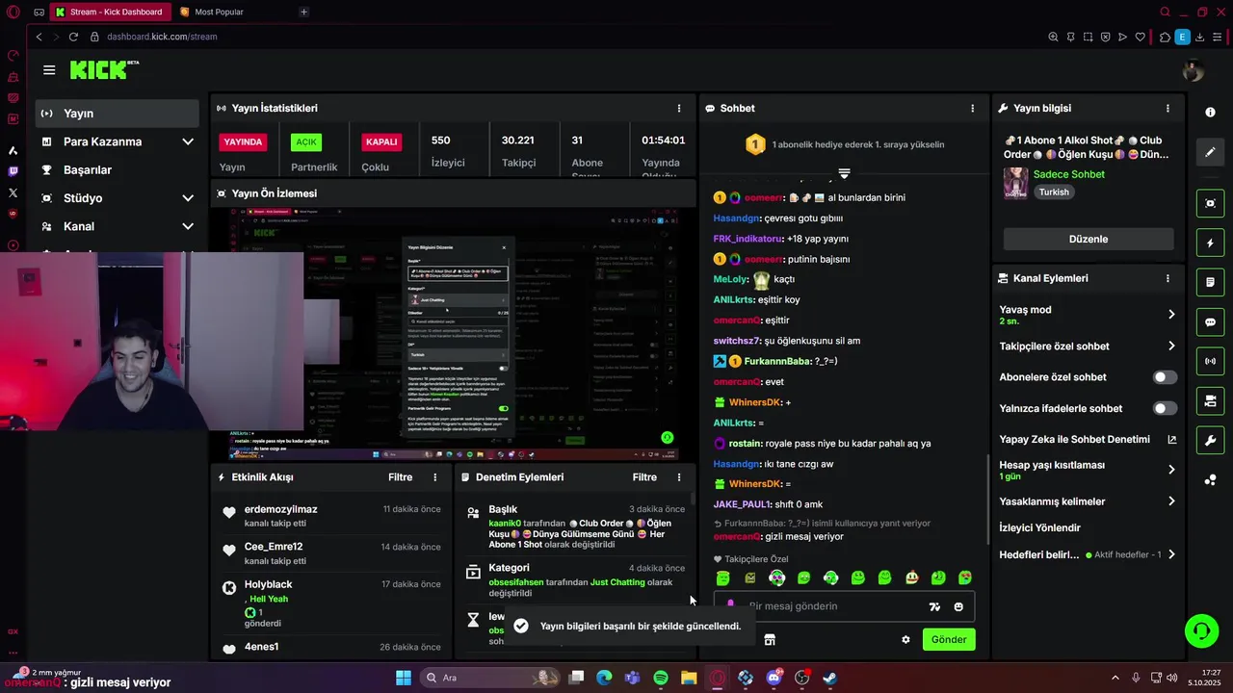Switch to Stream - Kick Dashboard tab
The width and height of the screenshot is (1233, 693).
pos(109,12)
